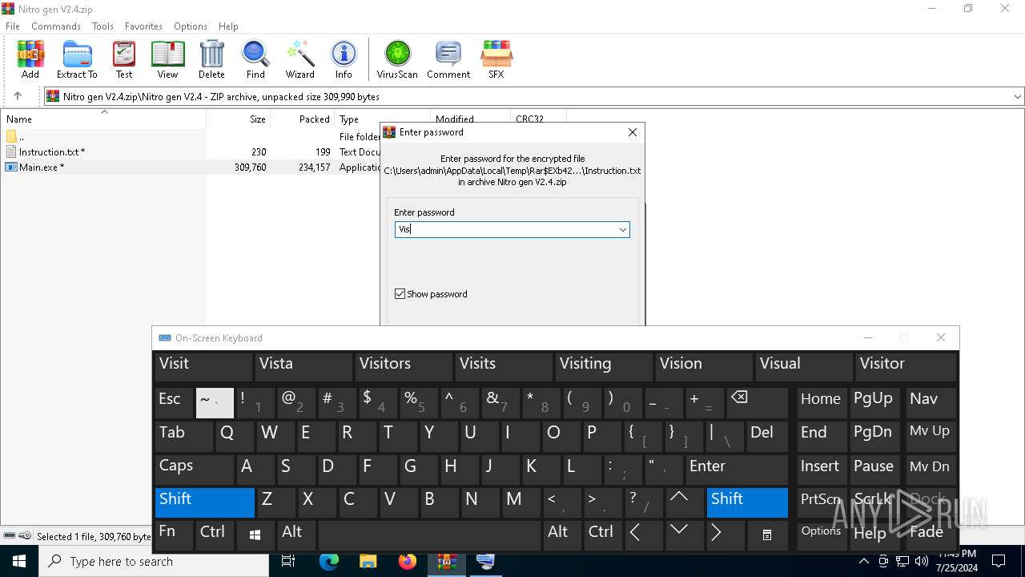Select Main.exe in file list
This screenshot has height=577, width=1025.
point(41,167)
